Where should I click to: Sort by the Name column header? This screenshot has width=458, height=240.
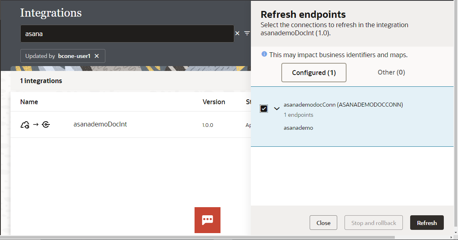[x=28, y=102]
